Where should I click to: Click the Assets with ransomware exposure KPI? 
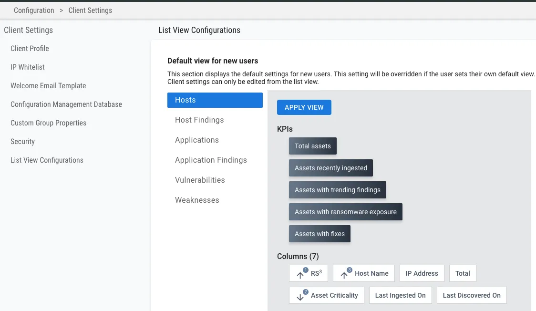click(346, 212)
